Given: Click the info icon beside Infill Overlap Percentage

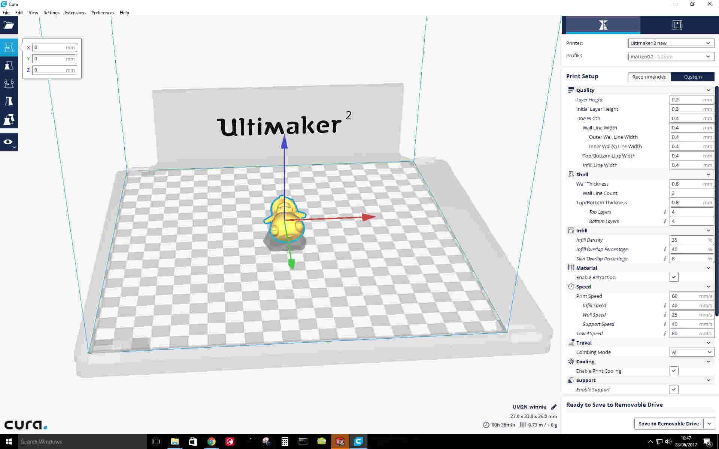Looking at the screenshot, I should point(665,249).
